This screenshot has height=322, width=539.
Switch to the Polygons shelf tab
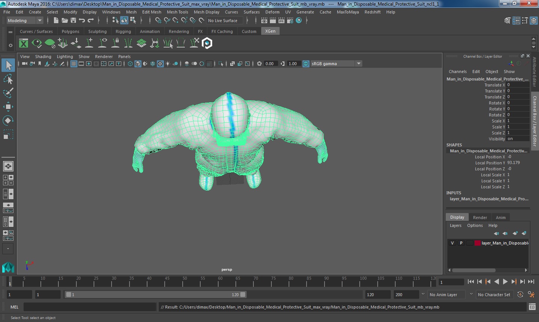[70, 31]
